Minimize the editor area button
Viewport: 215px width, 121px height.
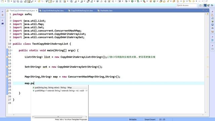(203, 10)
